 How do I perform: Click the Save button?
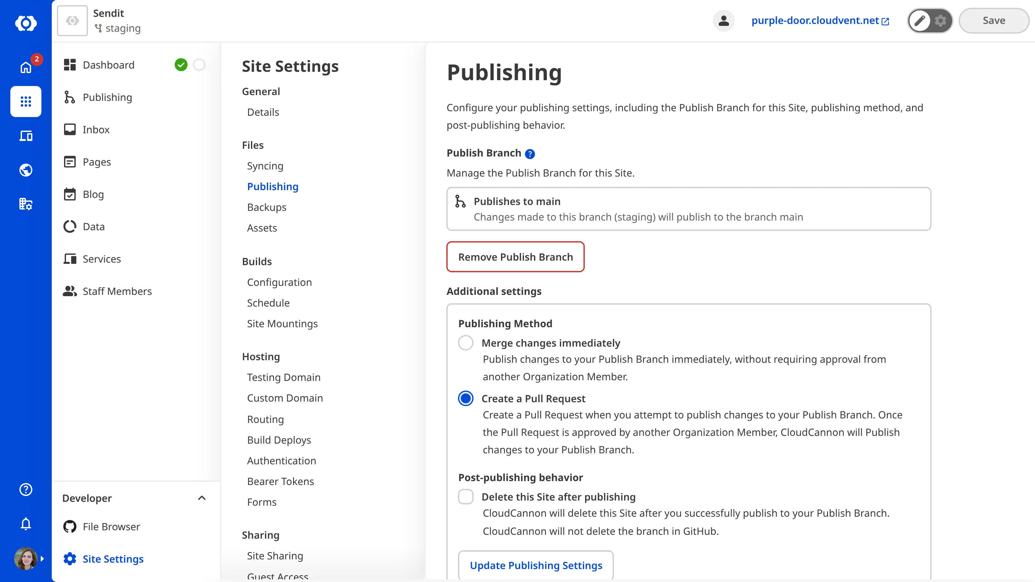click(994, 20)
